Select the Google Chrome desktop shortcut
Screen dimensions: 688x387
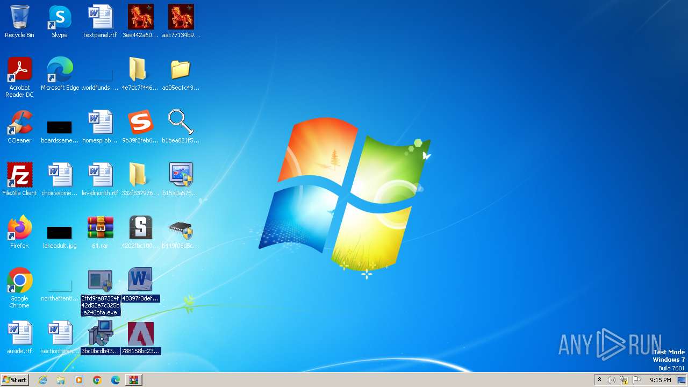pos(19,288)
